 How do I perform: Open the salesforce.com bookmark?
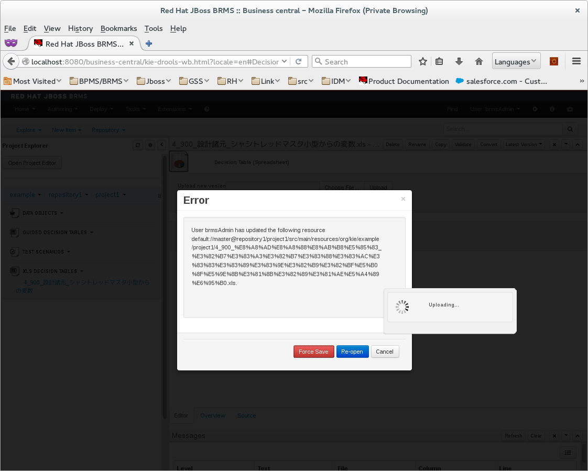click(502, 81)
